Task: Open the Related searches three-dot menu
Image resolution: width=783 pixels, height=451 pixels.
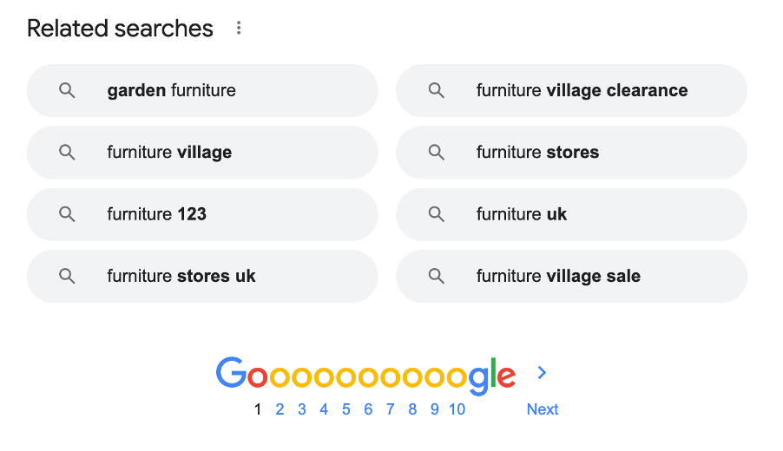Action: click(239, 28)
